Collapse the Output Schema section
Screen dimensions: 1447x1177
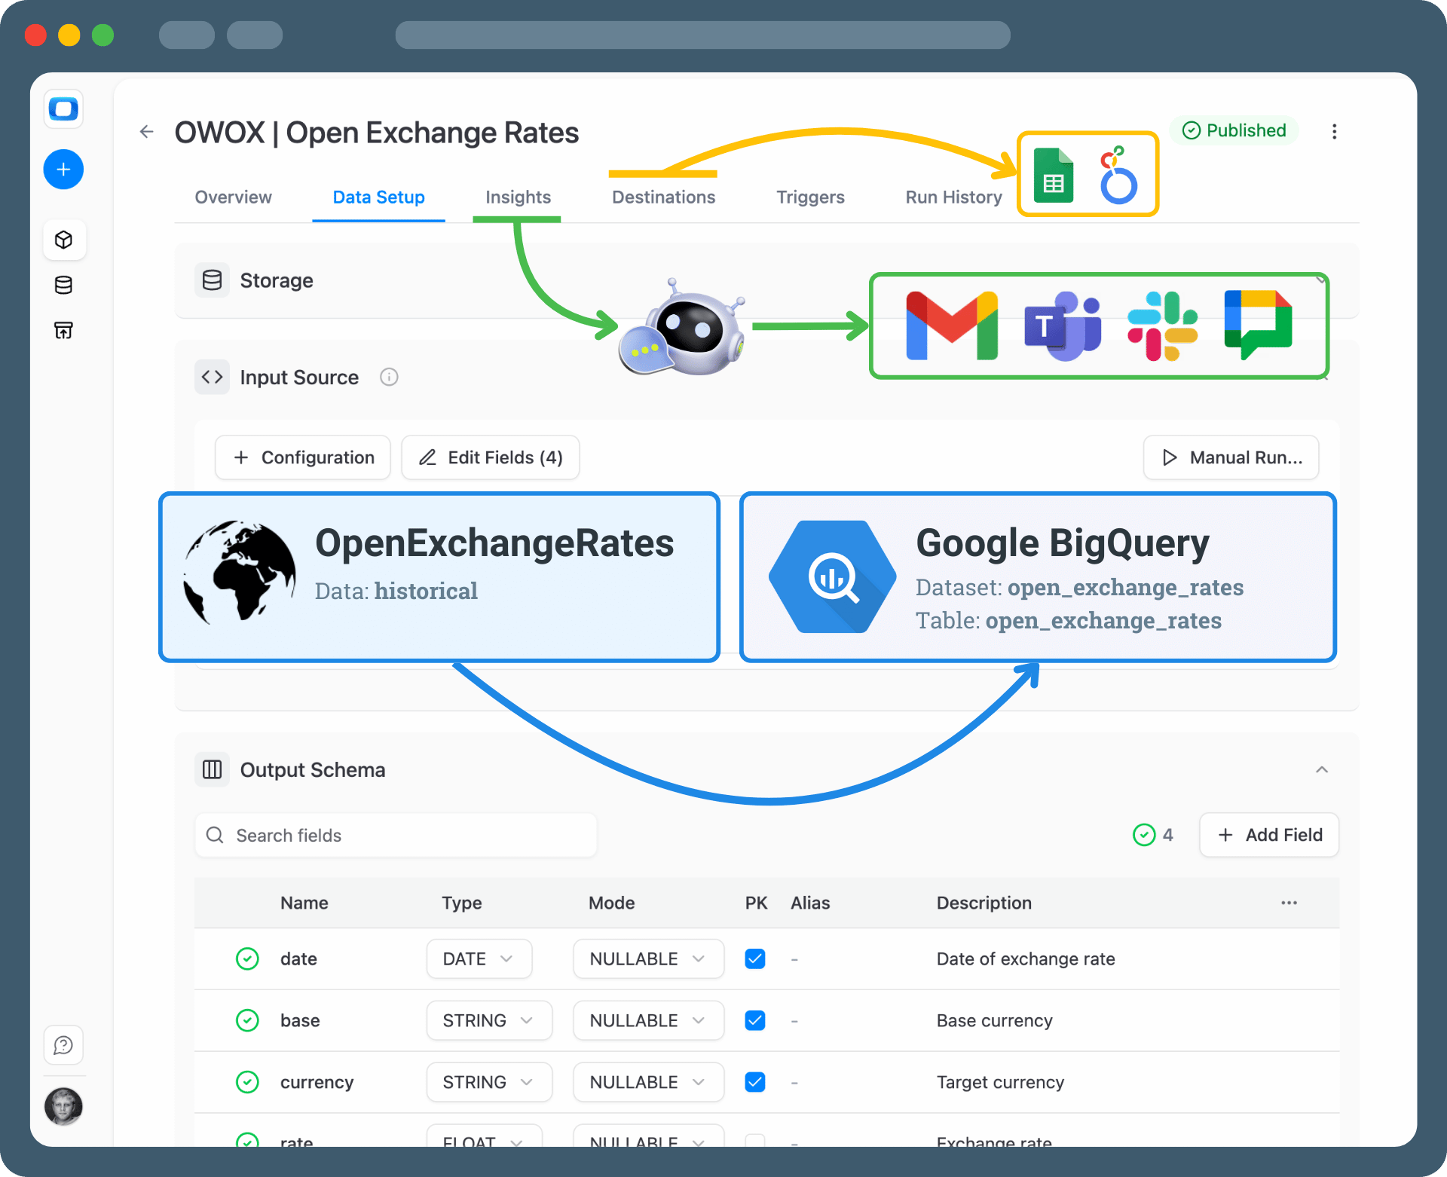1321,769
